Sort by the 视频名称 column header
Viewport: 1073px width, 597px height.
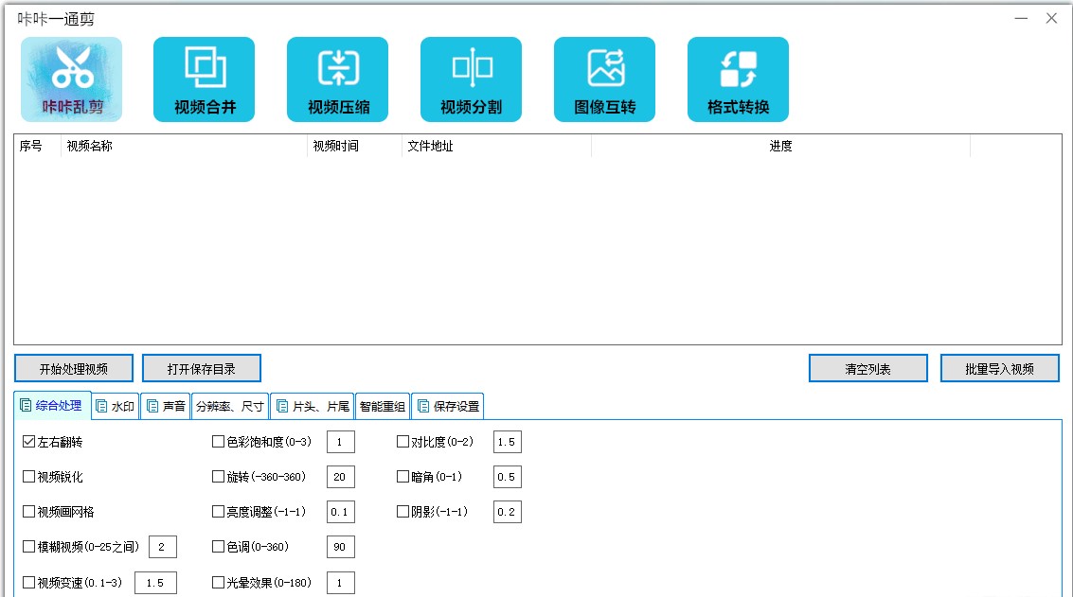(x=185, y=147)
